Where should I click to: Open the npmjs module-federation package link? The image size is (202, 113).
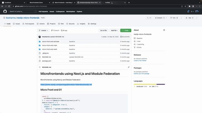click(x=66, y=84)
